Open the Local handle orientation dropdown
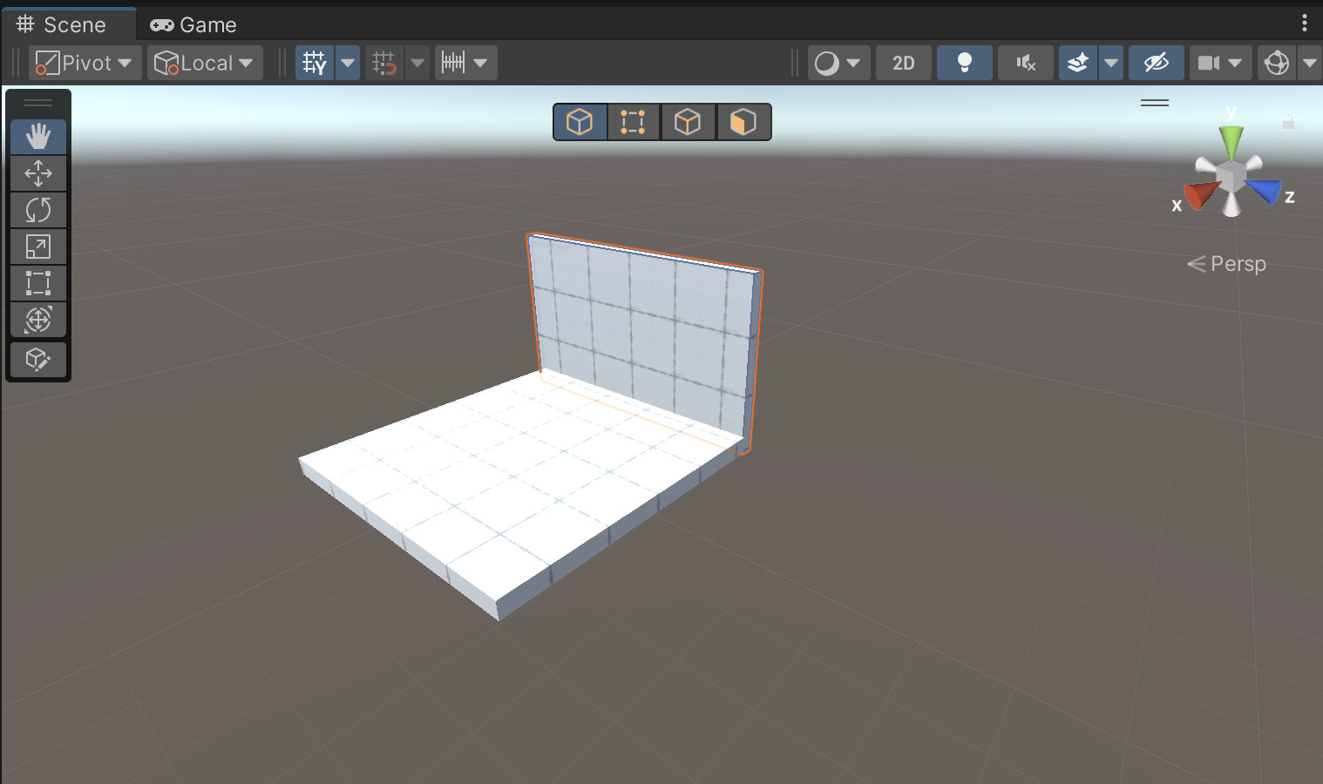 coord(205,62)
